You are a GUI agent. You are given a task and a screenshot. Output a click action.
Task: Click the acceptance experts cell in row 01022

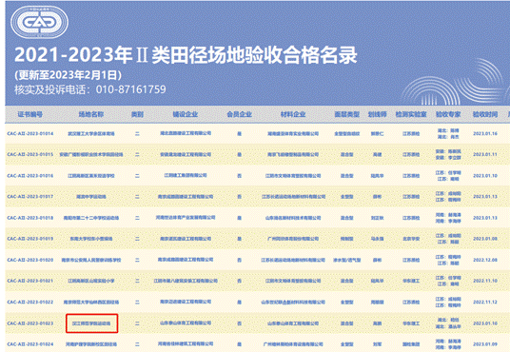pos(448,302)
